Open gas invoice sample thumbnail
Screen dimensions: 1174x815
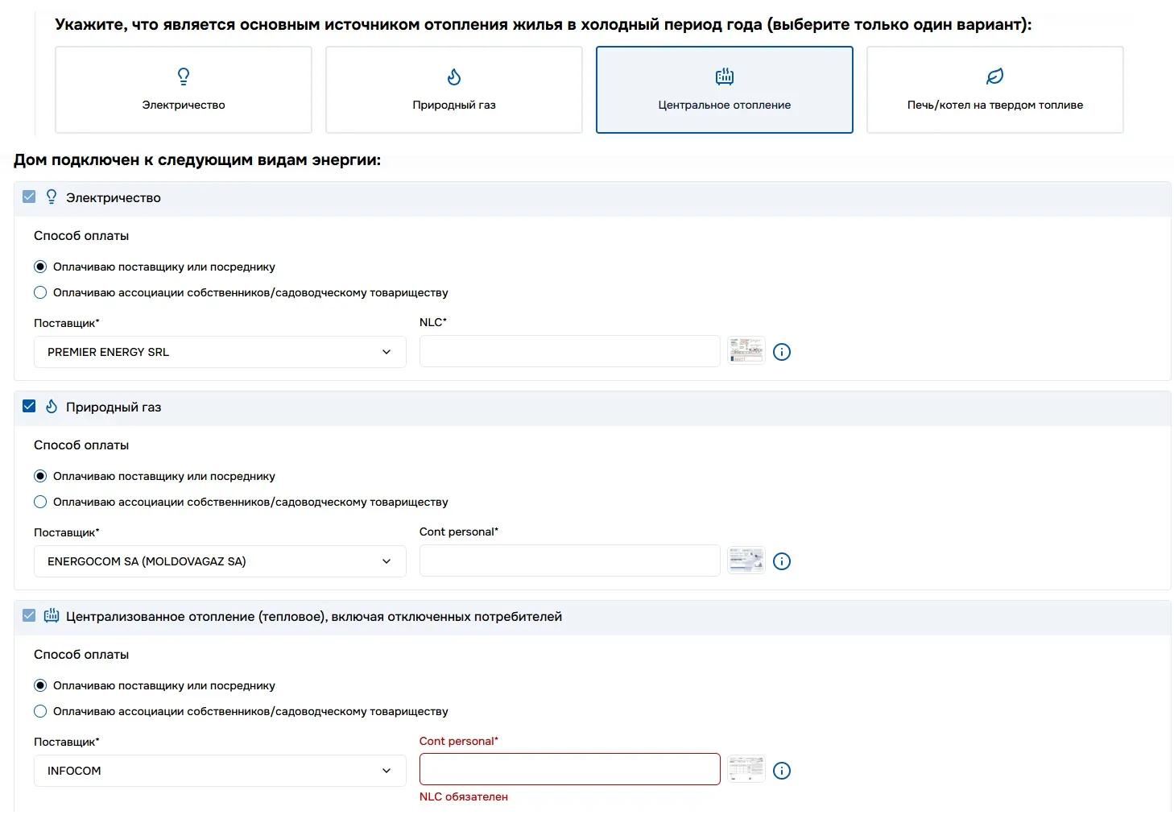coord(746,561)
